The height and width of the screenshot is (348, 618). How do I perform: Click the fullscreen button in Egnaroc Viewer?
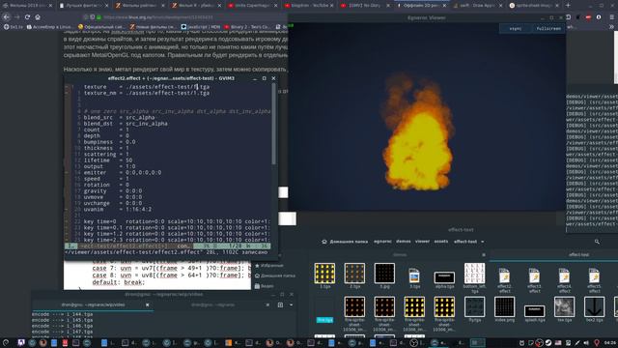click(548, 28)
